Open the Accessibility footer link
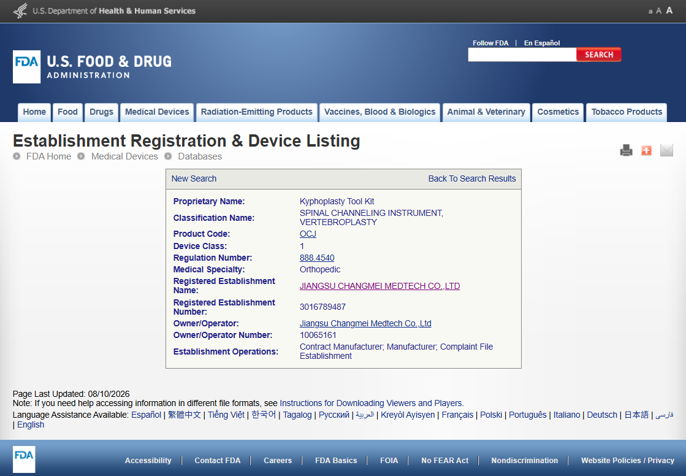This screenshot has width=686, height=476. (148, 460)
